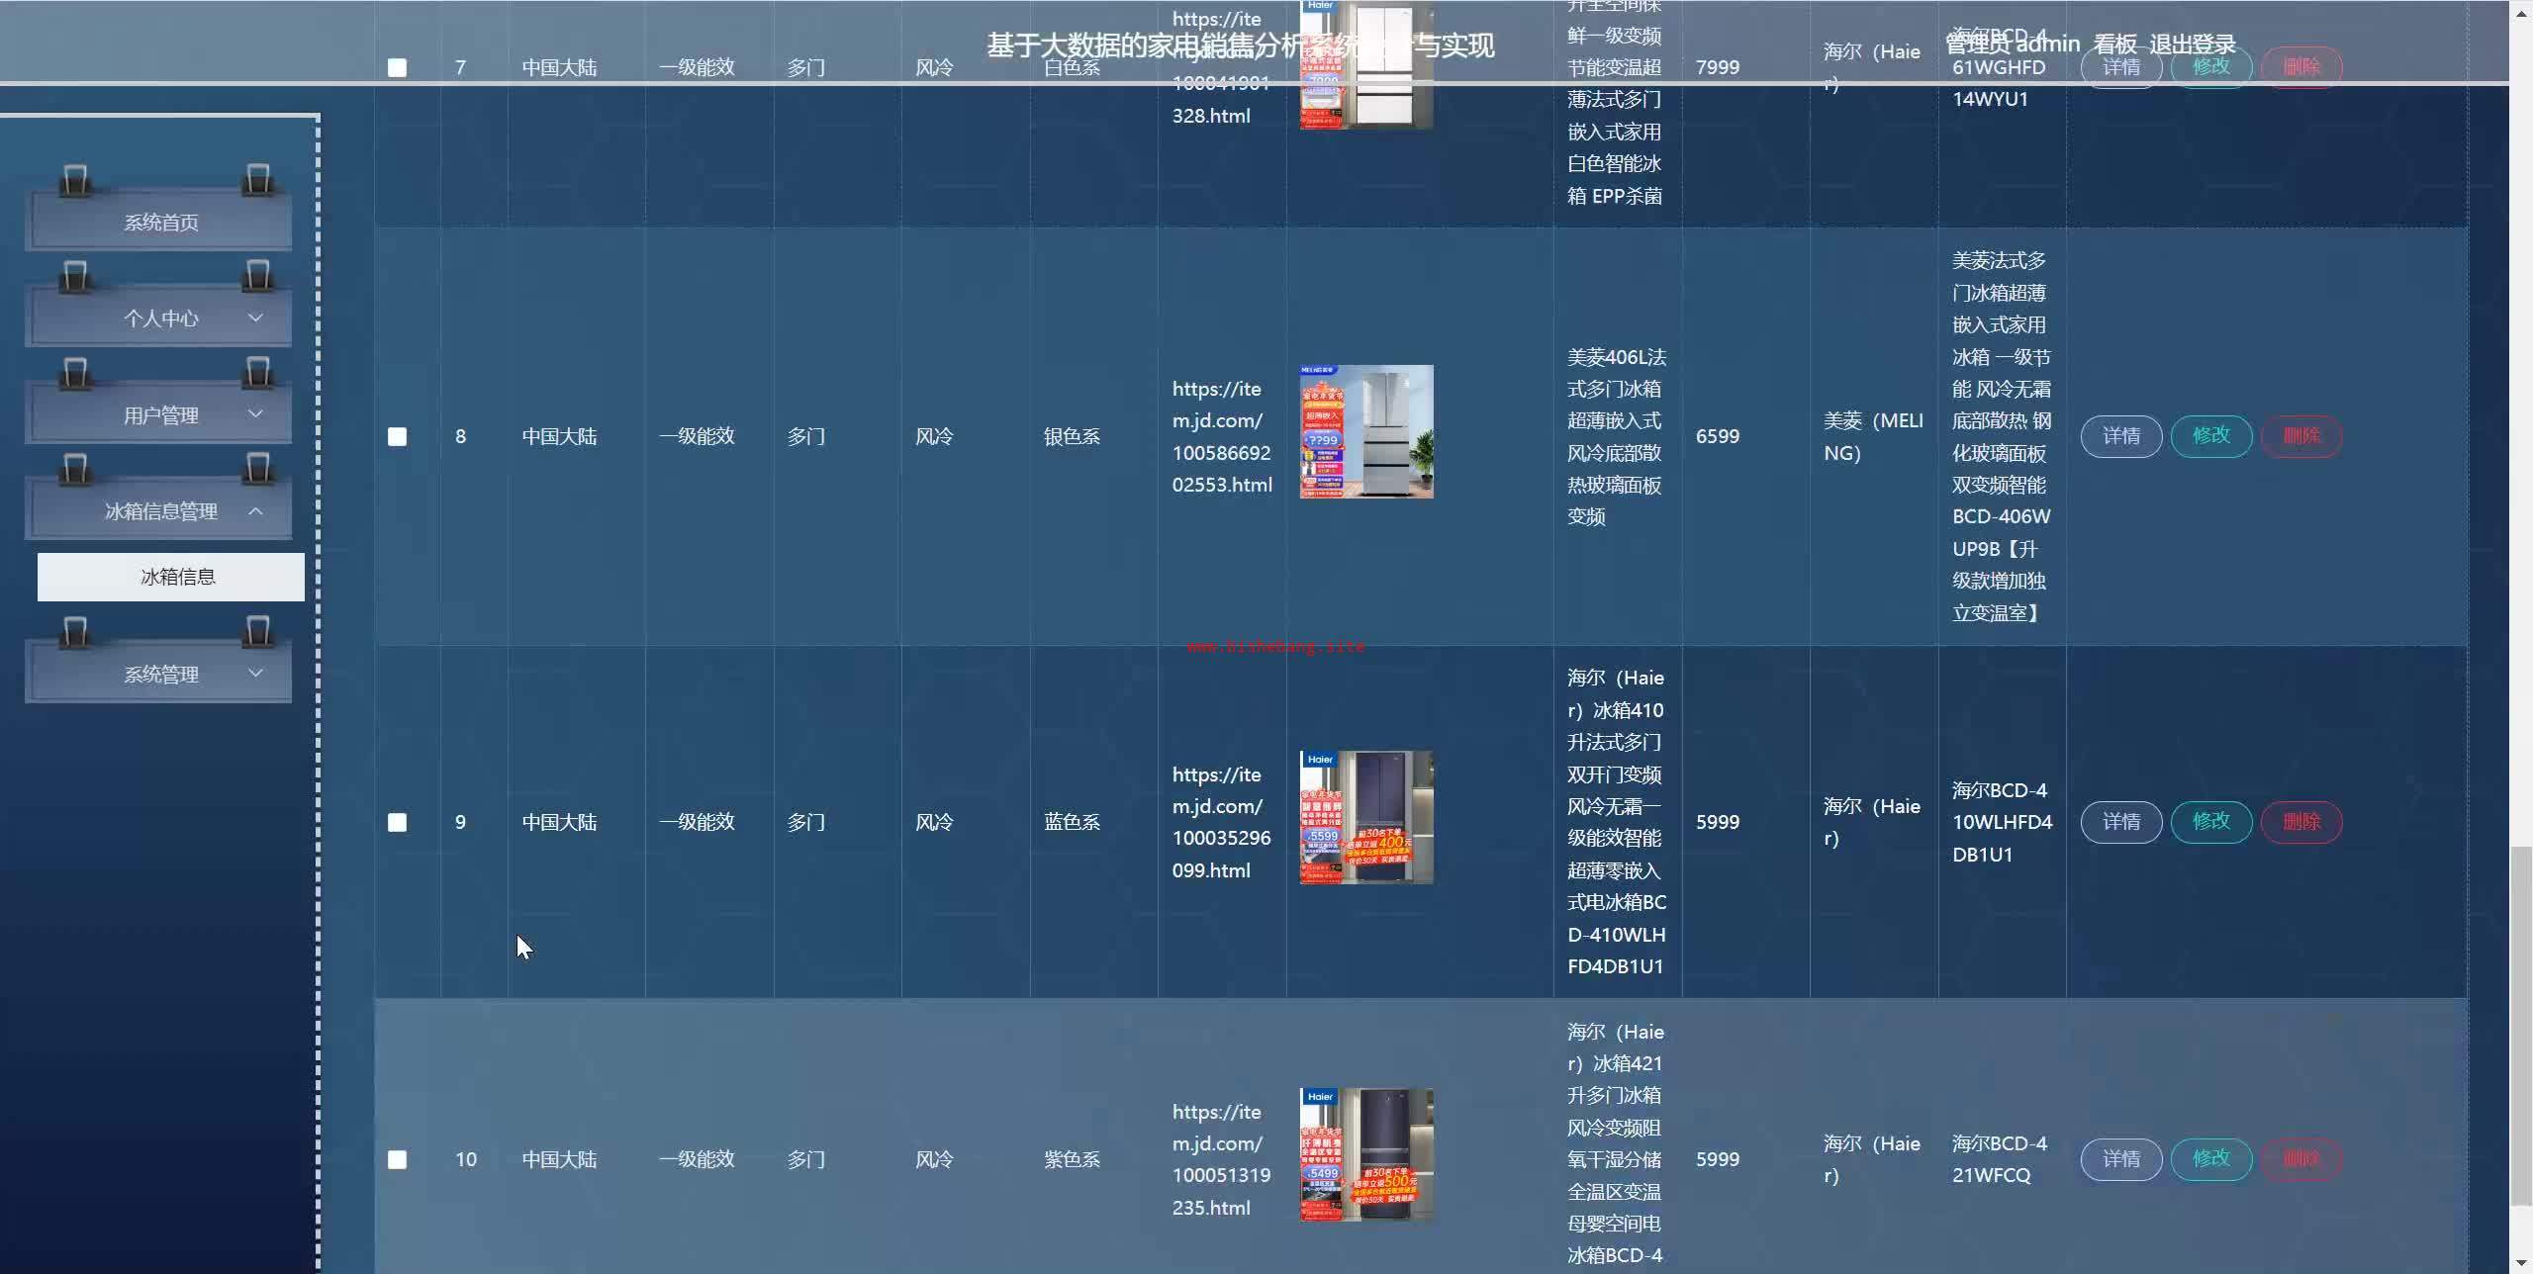Click 详情 button for row 8
This screenshot has height=1274, width=2533.
click(2120, 436)
